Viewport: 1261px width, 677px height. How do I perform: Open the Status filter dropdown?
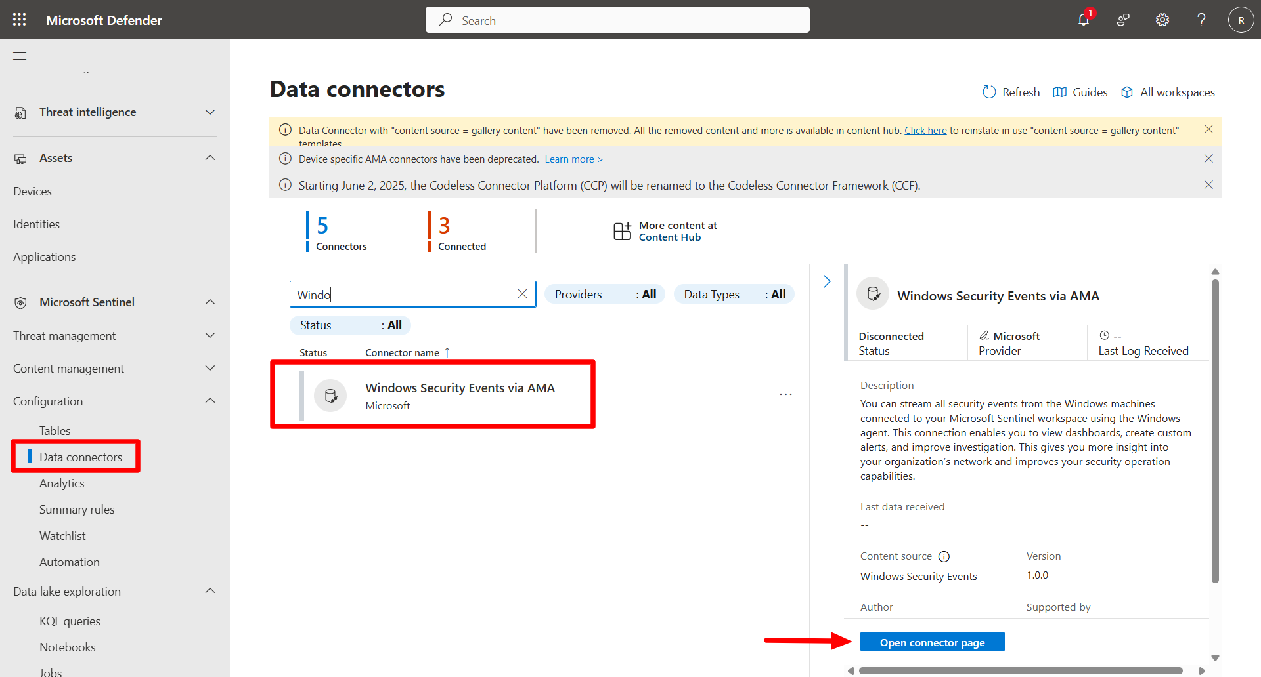point(351,325)
